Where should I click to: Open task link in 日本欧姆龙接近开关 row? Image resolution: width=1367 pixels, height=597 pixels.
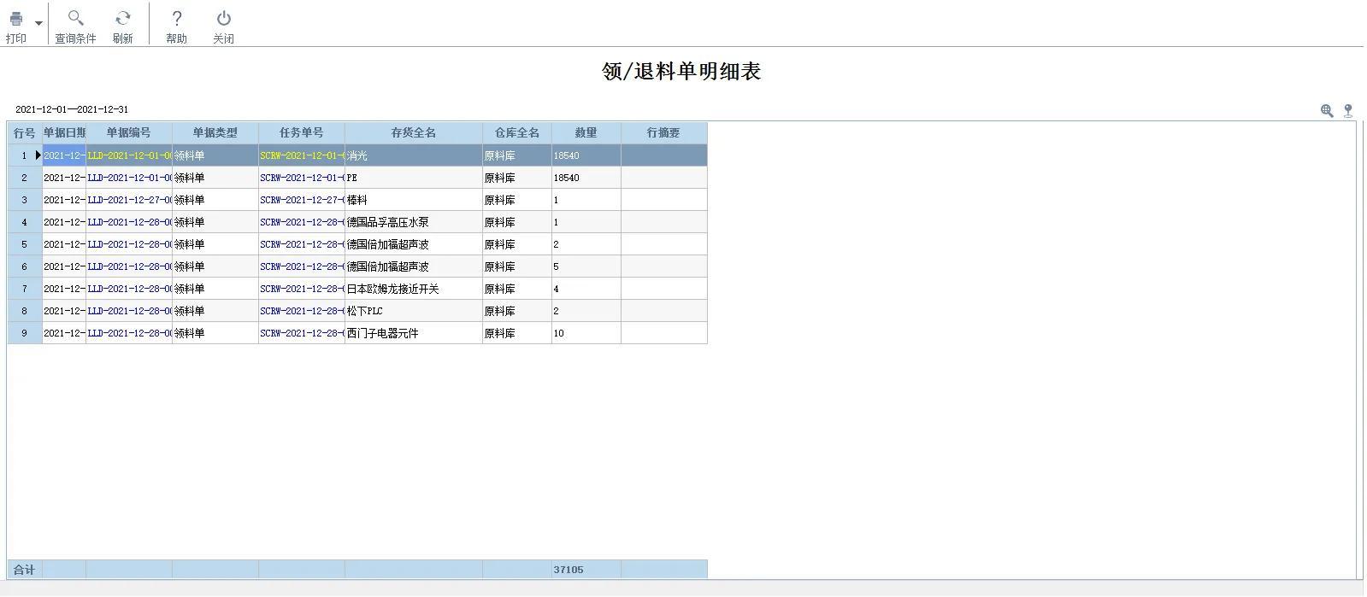tap(302, 289)
